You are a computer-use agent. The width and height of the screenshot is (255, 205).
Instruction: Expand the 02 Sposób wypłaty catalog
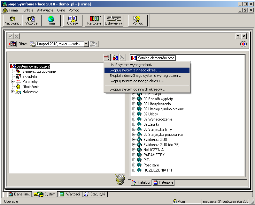[x=134, y=99]
